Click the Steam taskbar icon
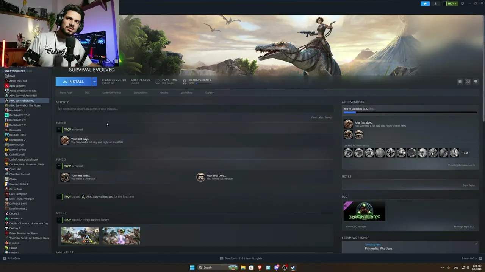The width and height of the screenshot is (485, 272). coord(293,267)
